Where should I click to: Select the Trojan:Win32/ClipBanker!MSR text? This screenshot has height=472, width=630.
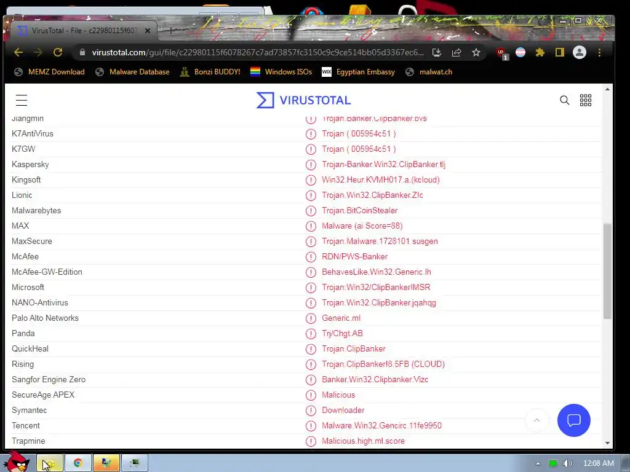[376, 287]
